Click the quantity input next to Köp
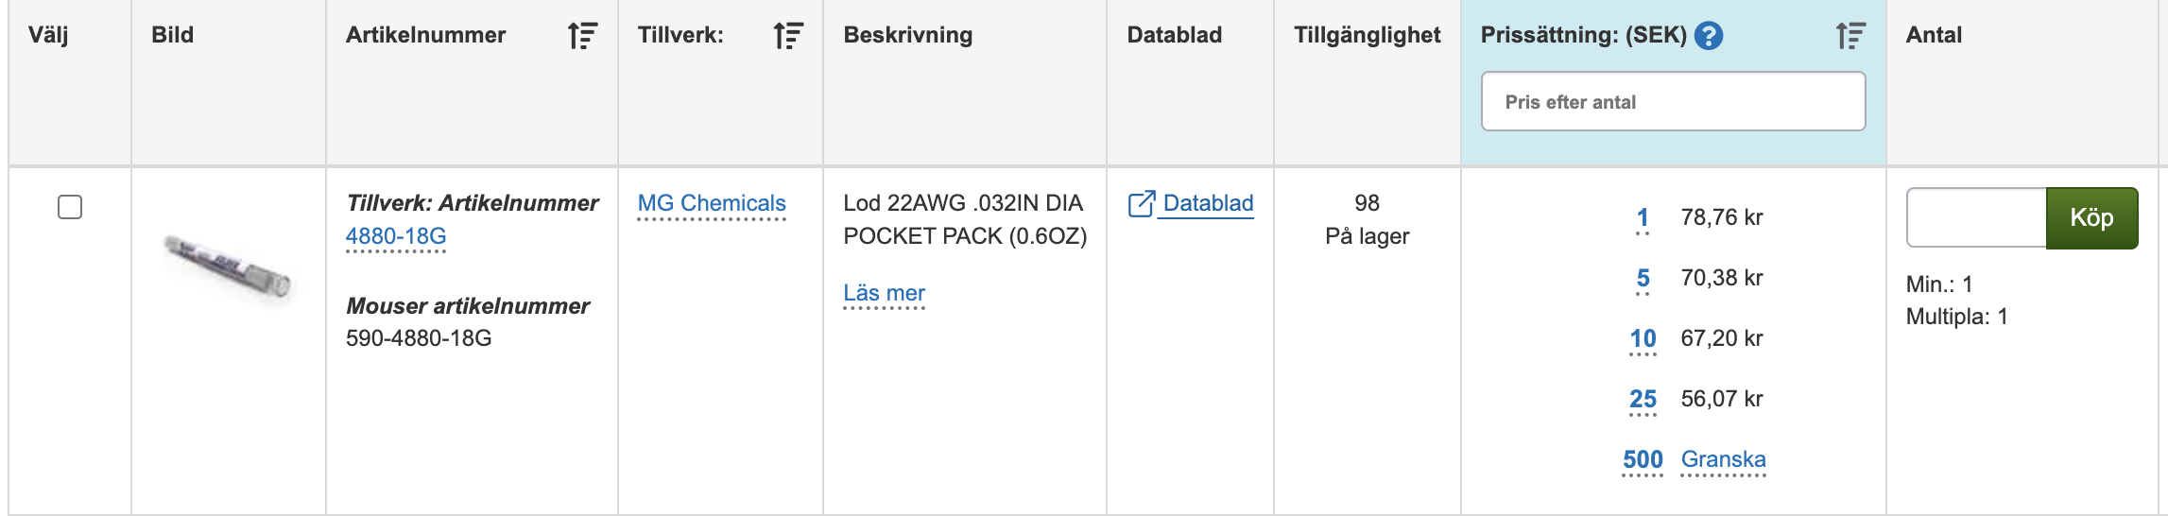The width and height of the screenshot is (2168, 516). pos(1976,217)
